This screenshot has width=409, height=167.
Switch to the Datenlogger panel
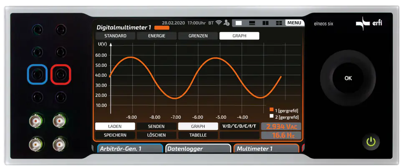coord(198,149)
